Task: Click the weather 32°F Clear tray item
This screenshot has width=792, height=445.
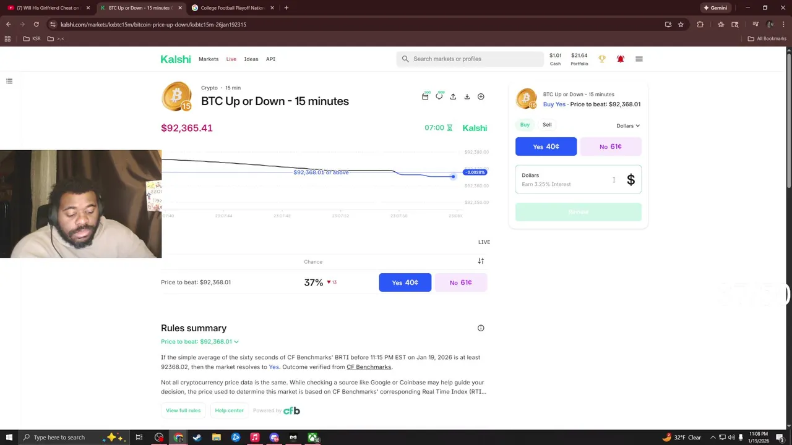Action: pyautogui.click(x=681, y=438)
